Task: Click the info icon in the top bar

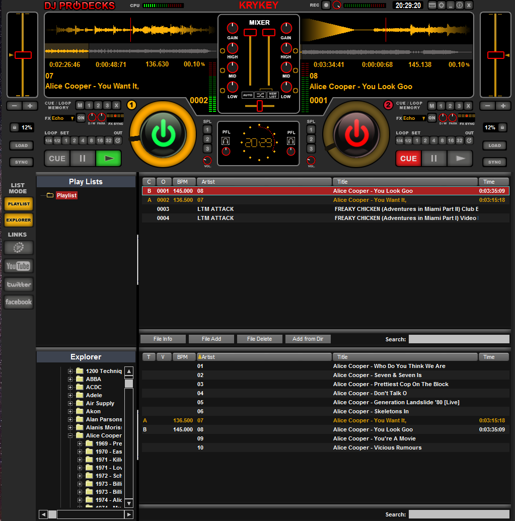Action: [459, 5]
